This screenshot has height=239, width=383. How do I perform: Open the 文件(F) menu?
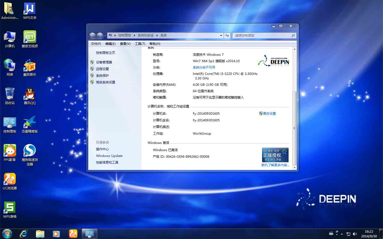(96, 44)
